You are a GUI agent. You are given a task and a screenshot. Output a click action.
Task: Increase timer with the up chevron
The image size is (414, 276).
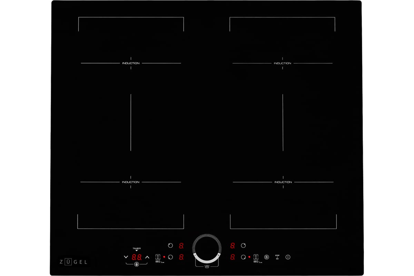coord(147,257)
